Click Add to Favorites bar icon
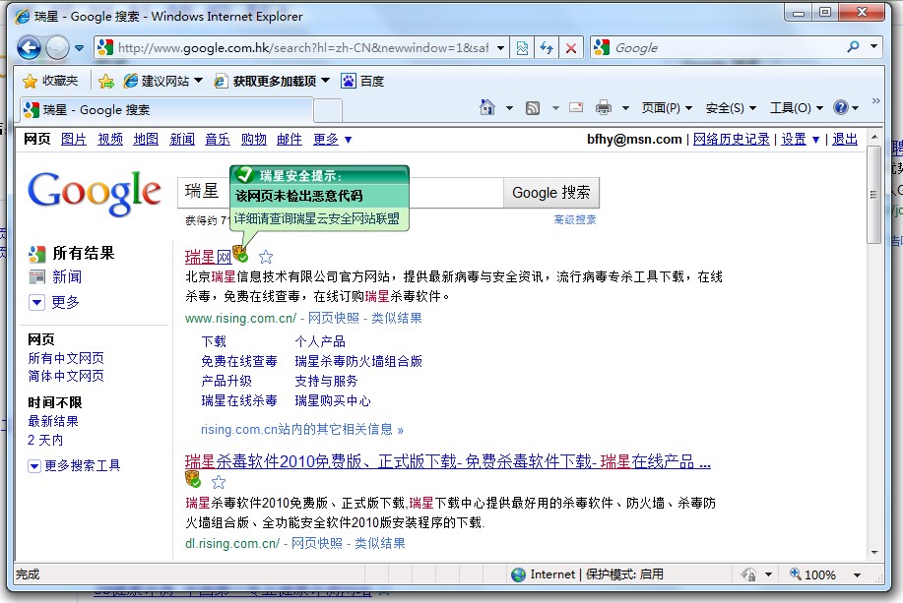Screen dimensions: 903x603 pyautogui.click(x=106, y=81)
